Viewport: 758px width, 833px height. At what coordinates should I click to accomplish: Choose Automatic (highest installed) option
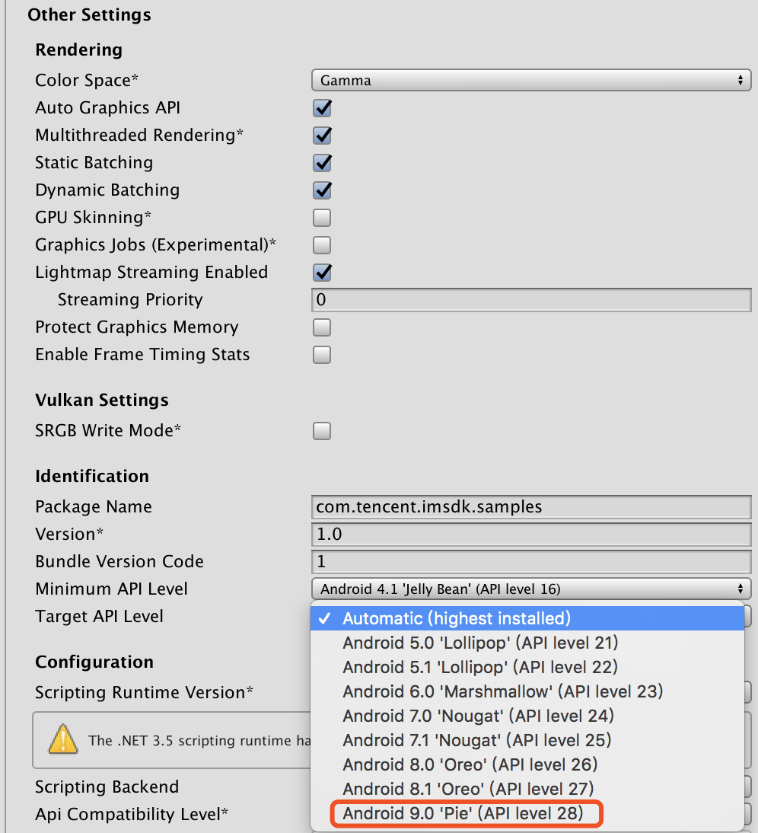(457, 618)
